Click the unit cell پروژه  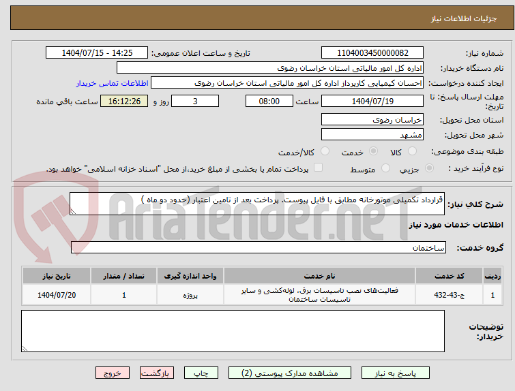(x=190, y=295)
